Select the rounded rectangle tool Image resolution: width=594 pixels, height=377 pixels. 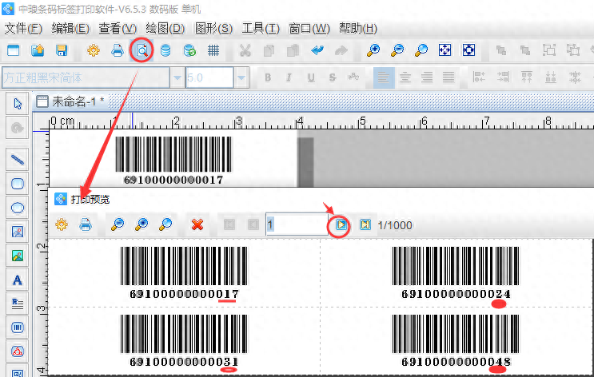(x=17, y=183)
